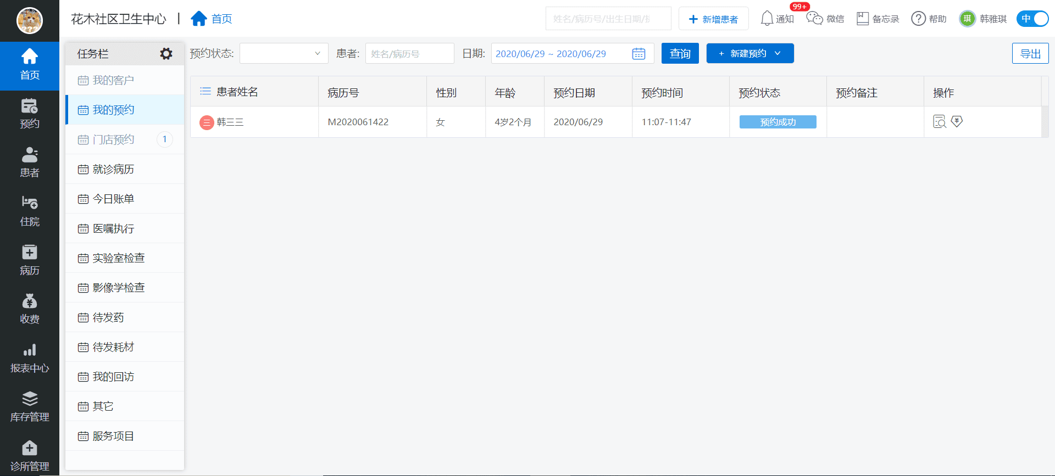Open the WeChat messages icon

tap(814, 19)
